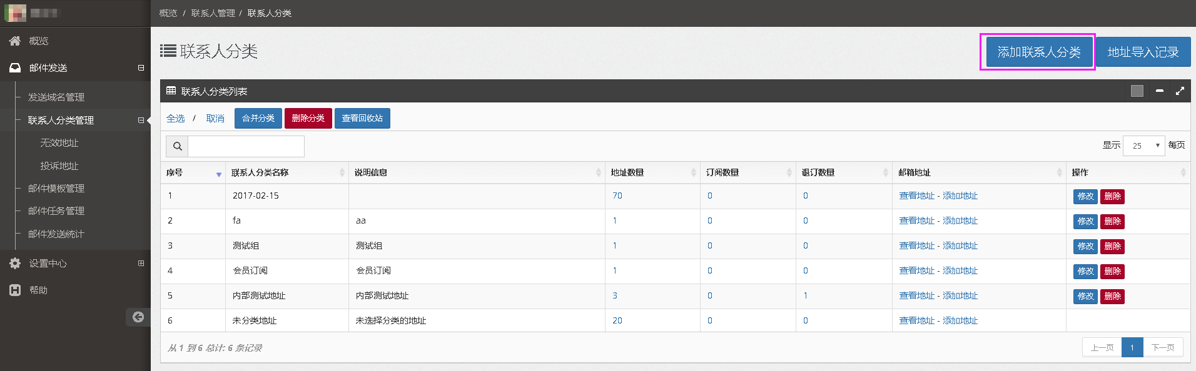Click the 帮助 help icon in sidebar
The height and width of the screenshot is (371, 1196).
point(15,290)
